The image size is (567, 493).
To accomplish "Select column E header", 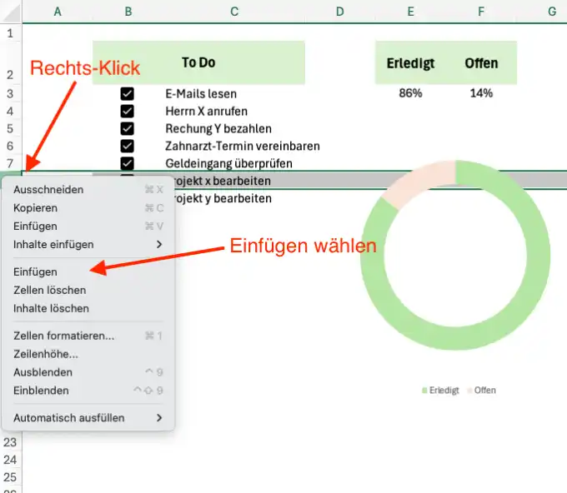I will pos(411,12).
